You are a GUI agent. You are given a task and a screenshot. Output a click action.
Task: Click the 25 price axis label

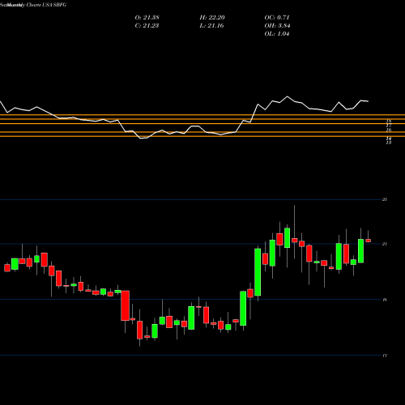click(385, 199)
